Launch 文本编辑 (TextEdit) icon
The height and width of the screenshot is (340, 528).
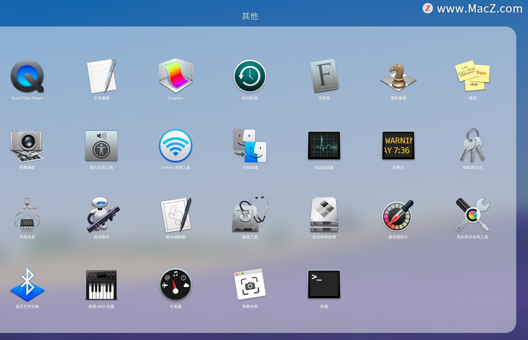point(101,76)
